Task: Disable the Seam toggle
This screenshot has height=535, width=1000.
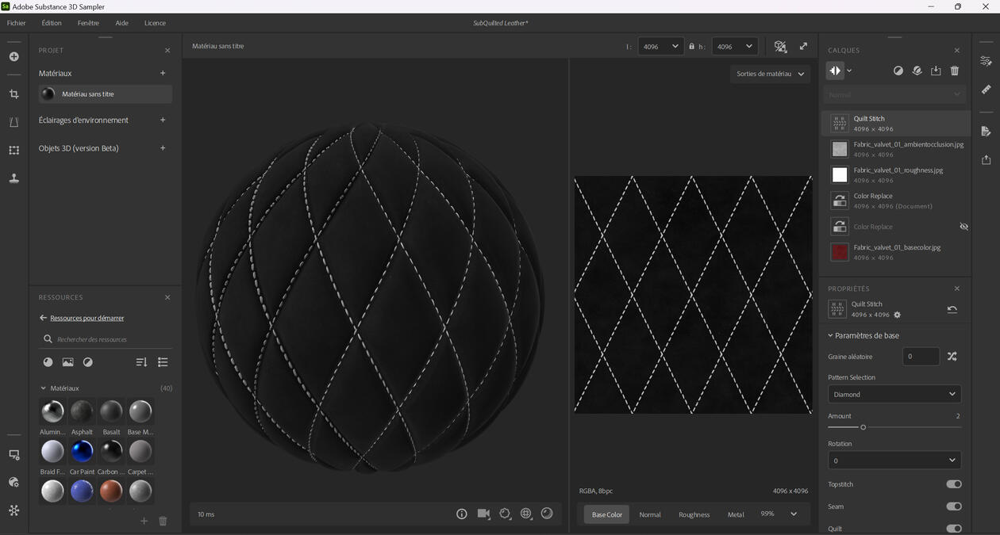Action: [x=952, y=506]
